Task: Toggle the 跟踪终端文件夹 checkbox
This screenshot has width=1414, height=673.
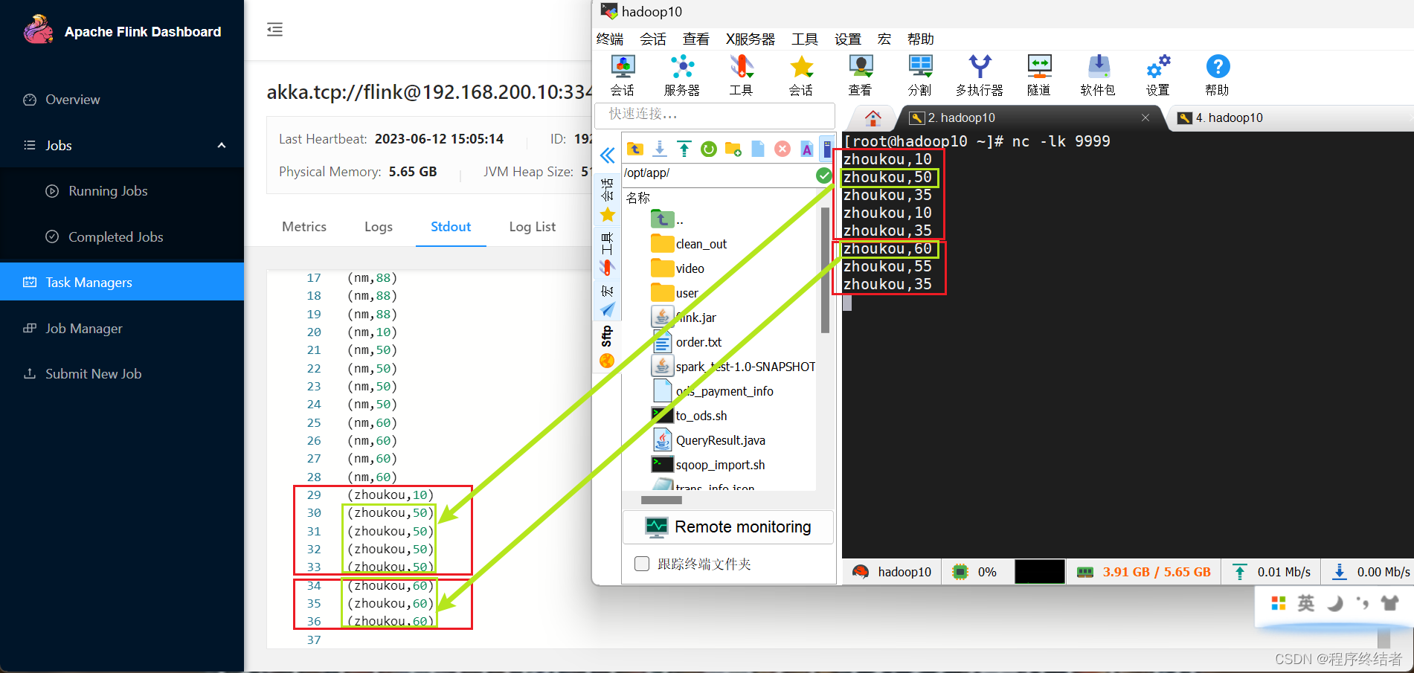Action: [x=642, y=564]
